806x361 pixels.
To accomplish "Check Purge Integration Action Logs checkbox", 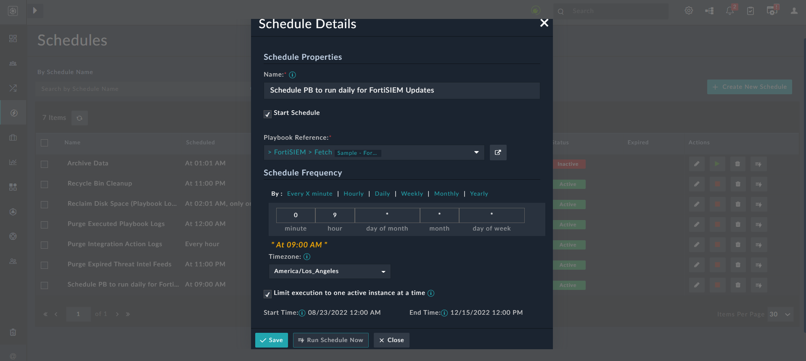I will pos(44,245).
